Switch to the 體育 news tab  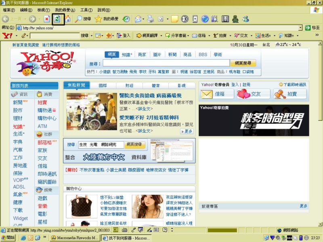(x=155, y=86)
